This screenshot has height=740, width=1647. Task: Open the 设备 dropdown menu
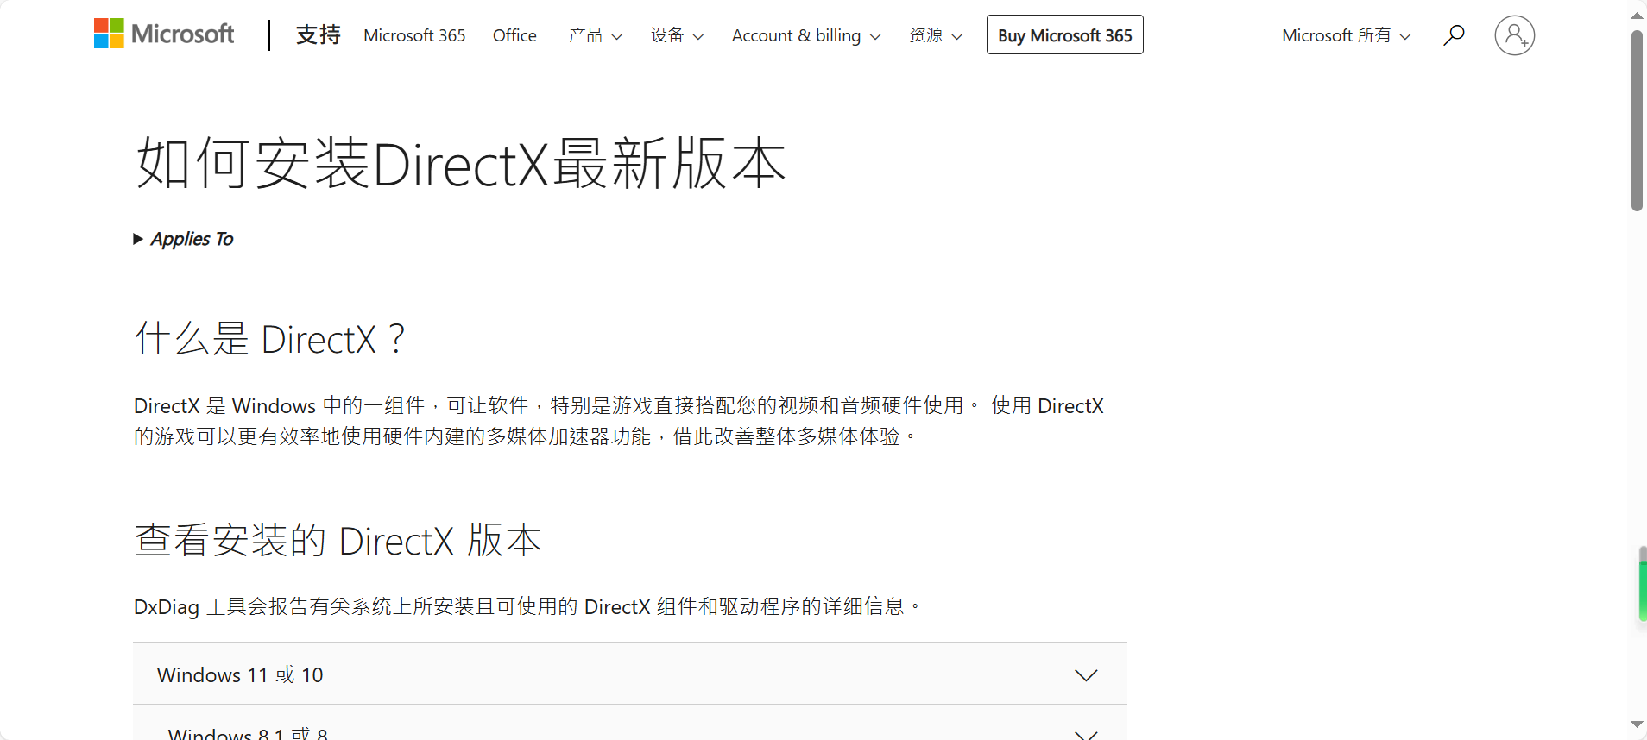(677, 35)
